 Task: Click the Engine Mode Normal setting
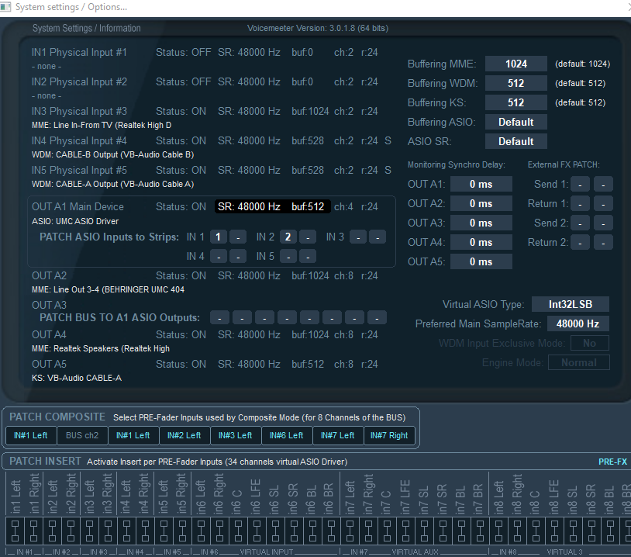point(578,362)
